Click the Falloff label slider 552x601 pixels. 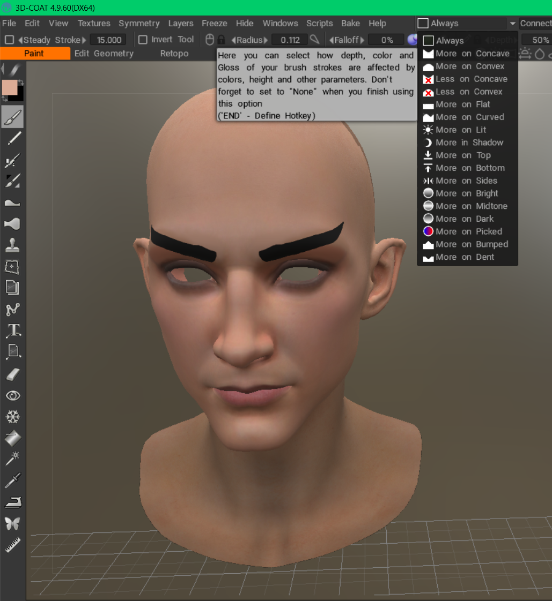pos(347,40)
